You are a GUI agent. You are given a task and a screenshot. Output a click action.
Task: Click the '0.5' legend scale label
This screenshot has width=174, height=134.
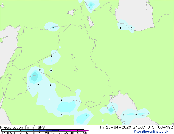click(x=10, y=133)
